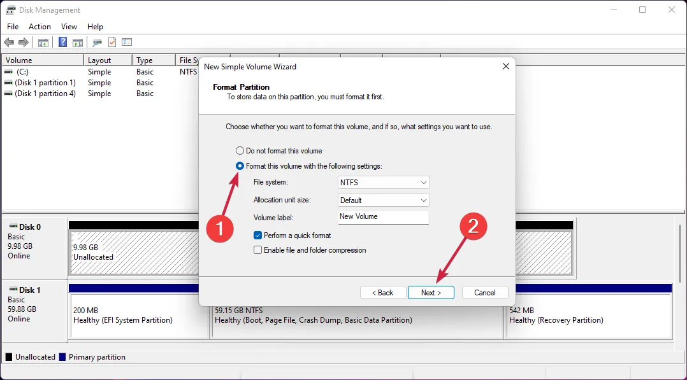Image resolution: width=687 pixels, height=380 pixels.
Task: Click the Disk 0 header panel
Action: 34,248
